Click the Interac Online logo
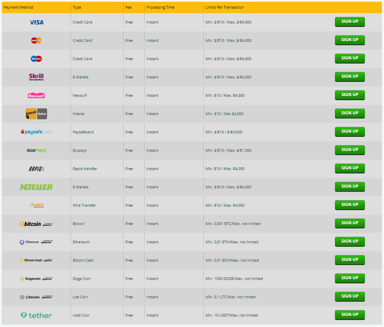 coord(36,114)
